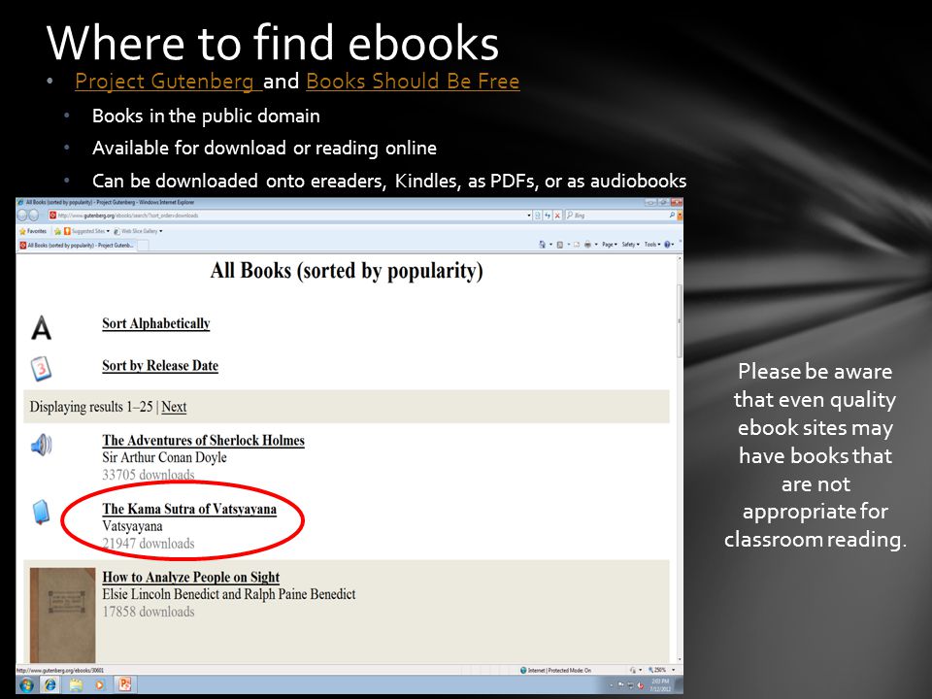Click the Read mail icon in command bar
The width and height of the screenshot is (932, 699).
(577, 245)
